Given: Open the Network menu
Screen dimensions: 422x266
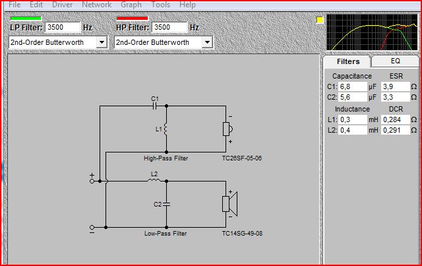Looking at the screenshot, I should (x=97, y=5).
